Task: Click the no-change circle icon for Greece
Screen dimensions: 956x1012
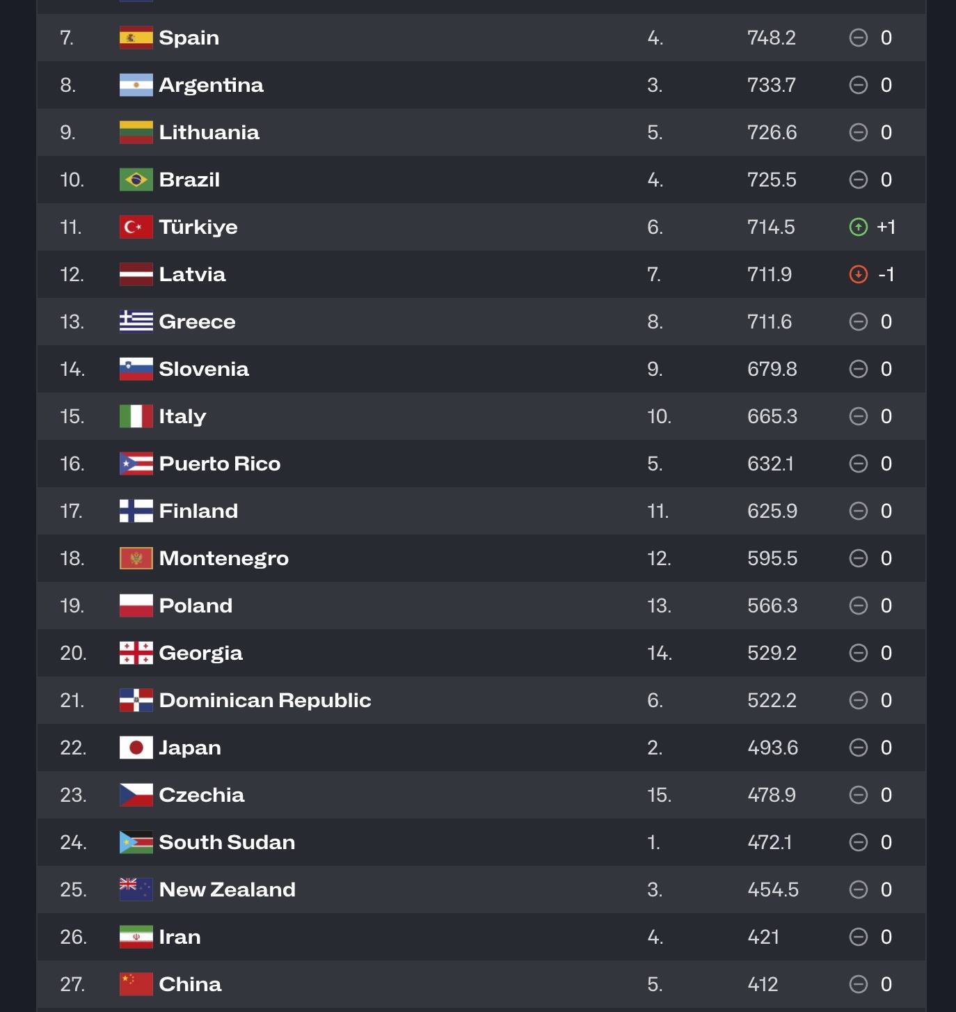Action: pos(859,322)
